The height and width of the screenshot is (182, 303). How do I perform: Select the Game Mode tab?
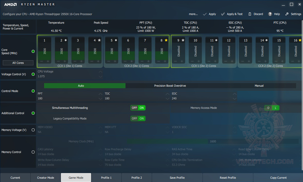[x=76, y=178]
